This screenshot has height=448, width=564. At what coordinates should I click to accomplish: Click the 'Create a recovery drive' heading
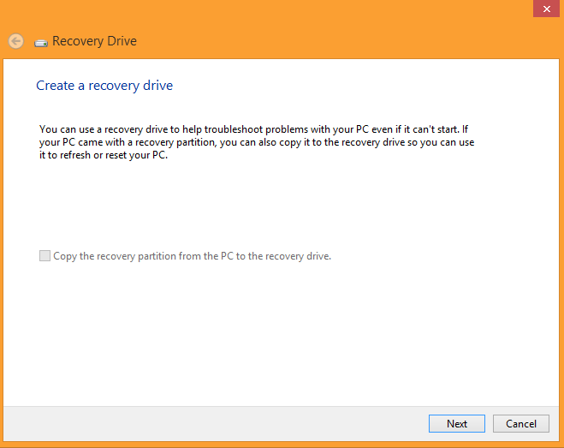pos(104,86)
